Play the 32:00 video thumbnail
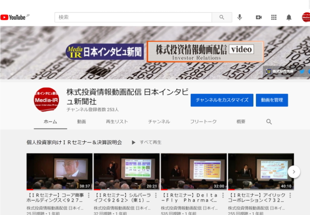This screenshot has height=215, width=310. pos(194,172)
